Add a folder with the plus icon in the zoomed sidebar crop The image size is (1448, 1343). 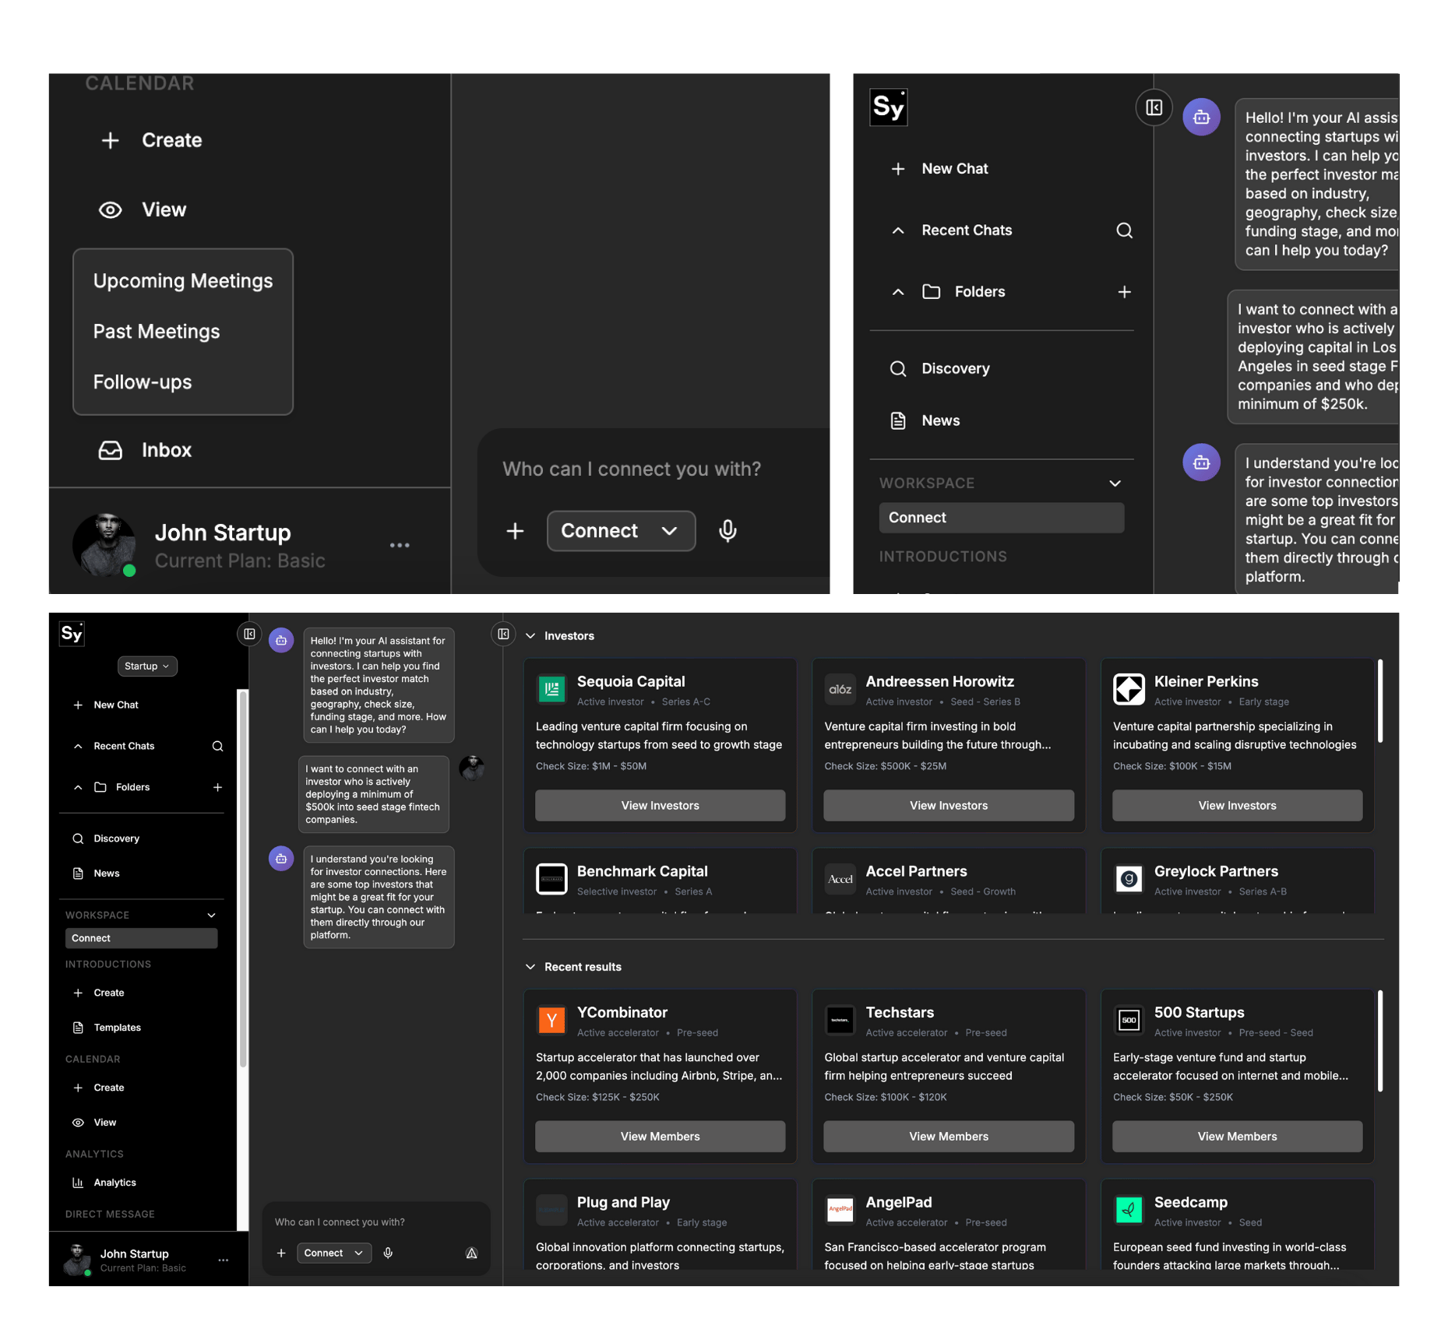[x=1124, y=292]
